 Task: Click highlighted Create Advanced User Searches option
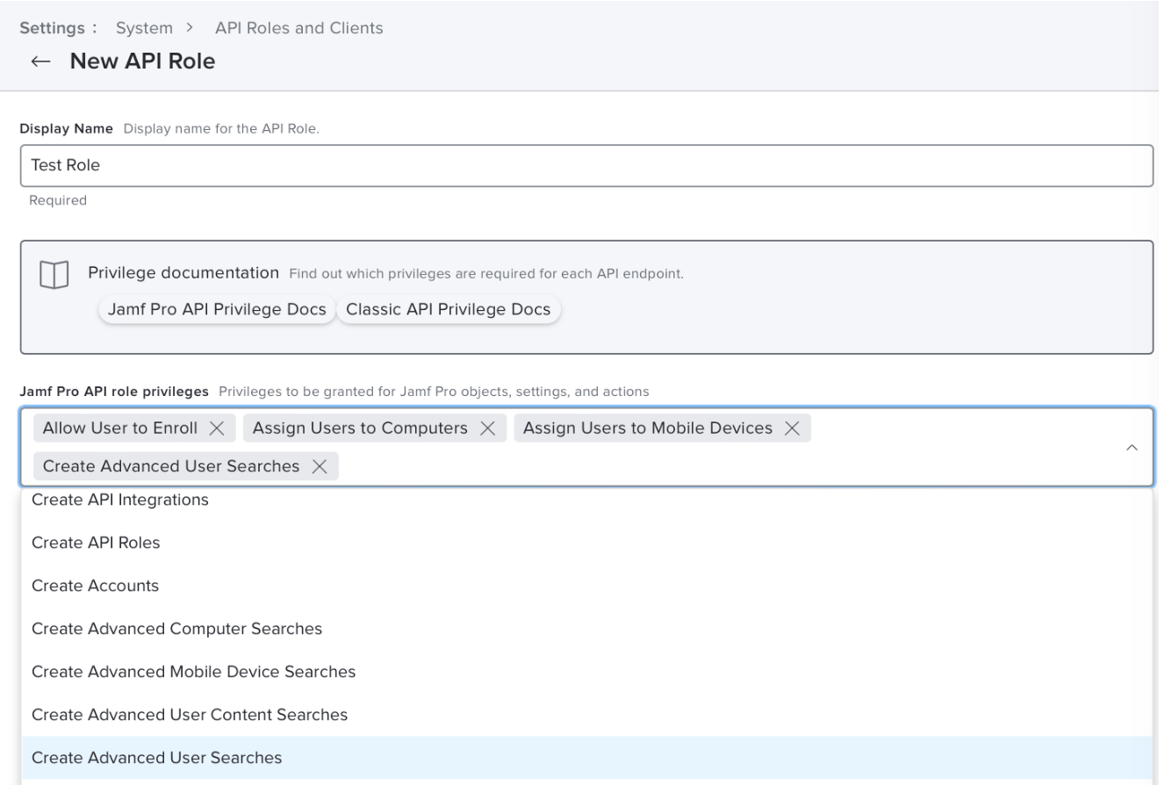586,758
